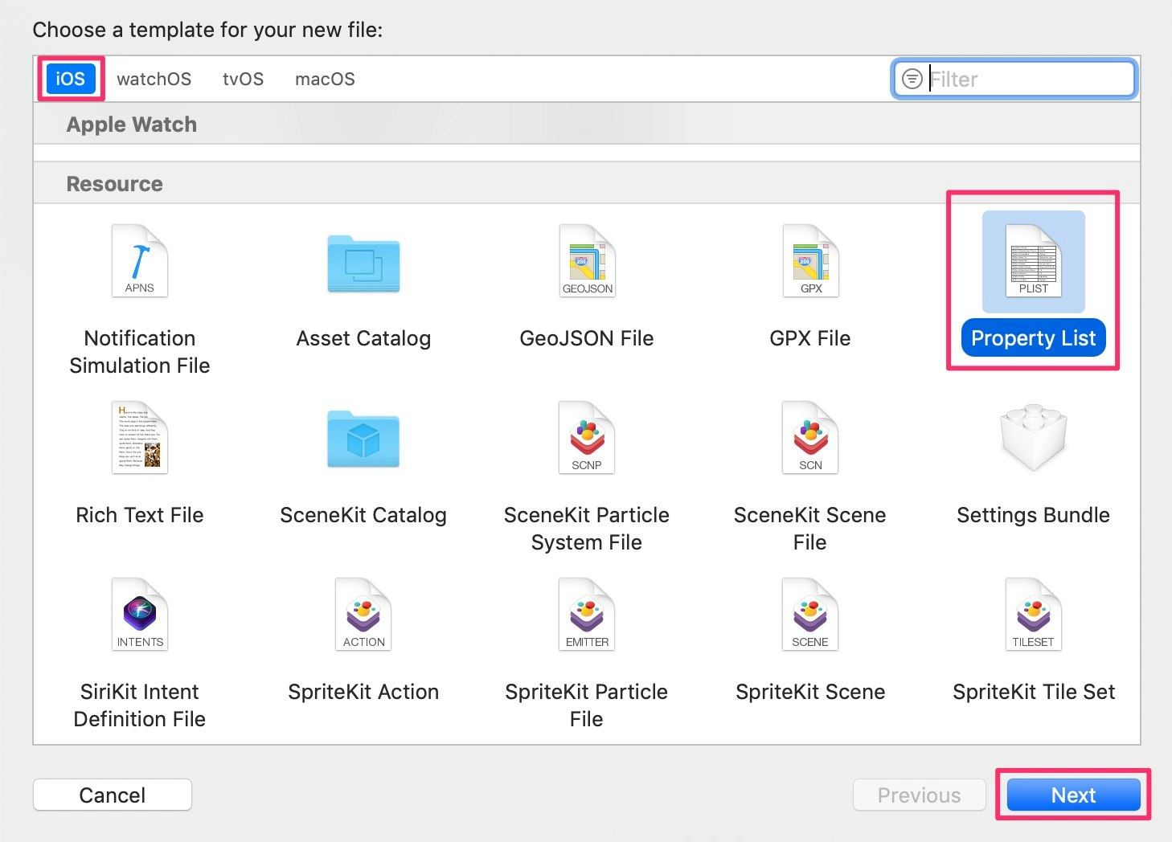Click the 'Resource' section header
Screen dimensions: 1172x842
[x=115, y=184]
